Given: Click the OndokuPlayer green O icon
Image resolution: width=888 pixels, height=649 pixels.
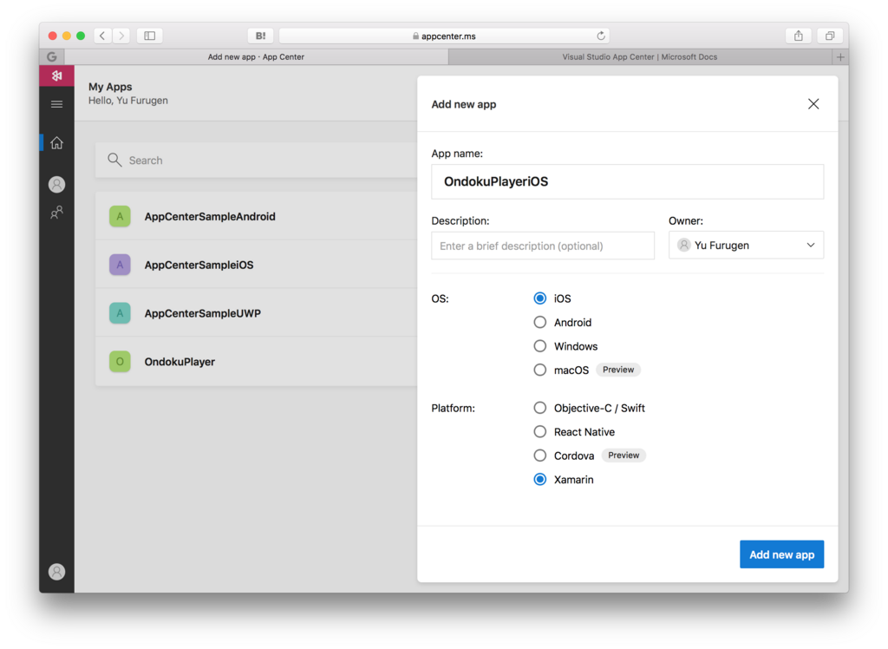Looking at the screenshot, I should pos(120,362).
